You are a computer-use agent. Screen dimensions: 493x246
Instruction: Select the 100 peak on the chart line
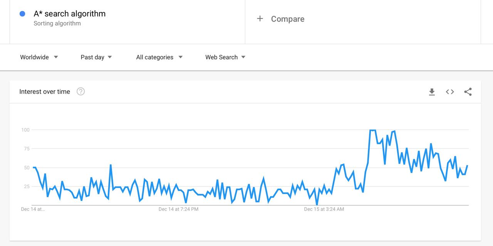coord(372,130)
